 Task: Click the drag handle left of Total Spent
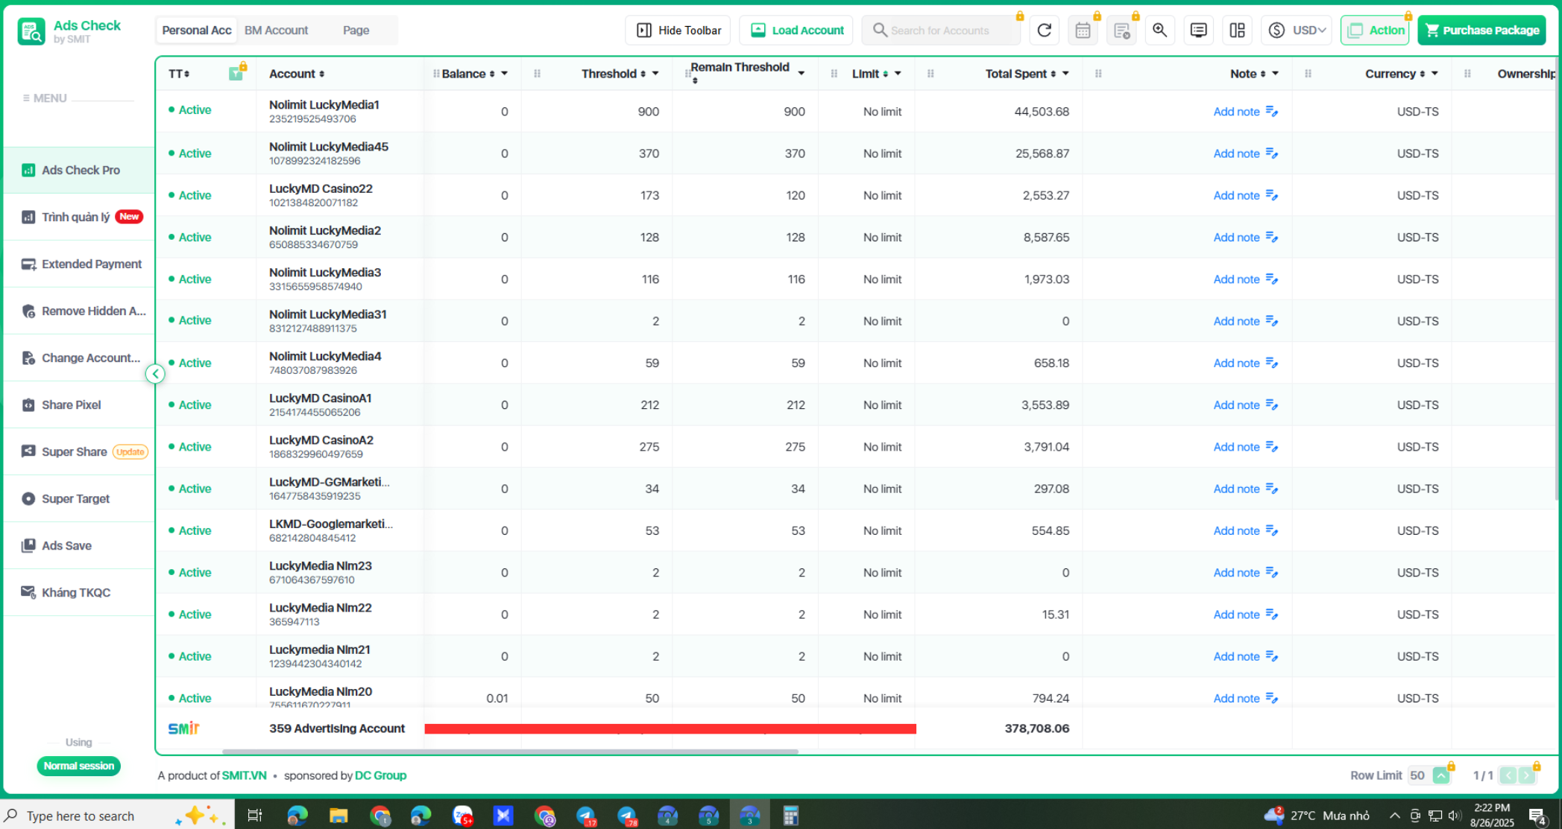(x=930, y=74)
